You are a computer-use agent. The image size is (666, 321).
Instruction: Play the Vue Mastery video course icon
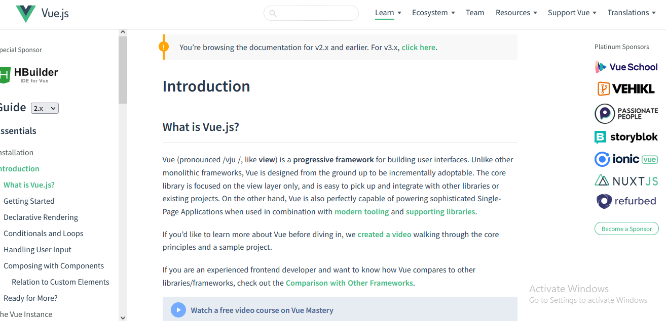[178, 310]
